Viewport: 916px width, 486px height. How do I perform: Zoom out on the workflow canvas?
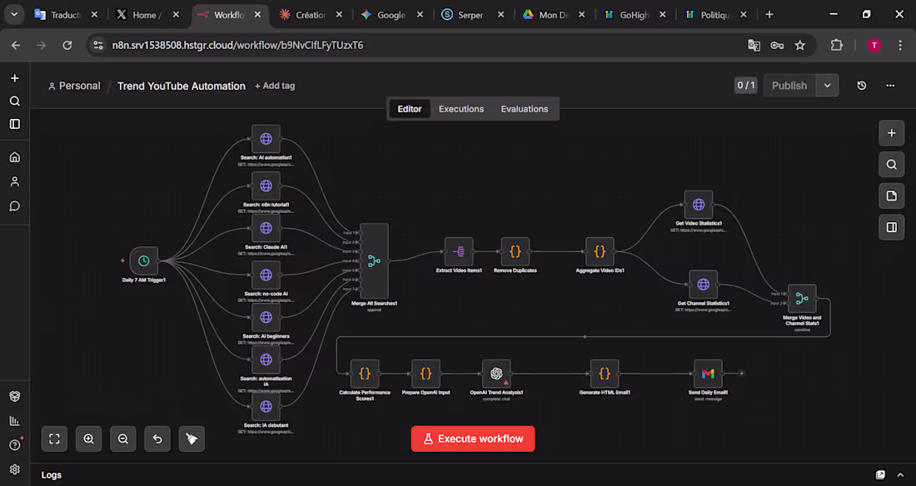[122, 439]
